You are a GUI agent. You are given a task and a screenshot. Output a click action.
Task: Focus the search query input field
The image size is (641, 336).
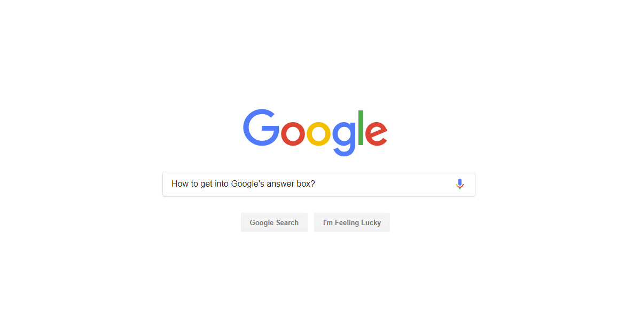[319, 184]
